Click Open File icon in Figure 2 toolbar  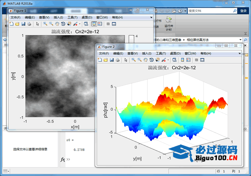click(x=106, y=60)
